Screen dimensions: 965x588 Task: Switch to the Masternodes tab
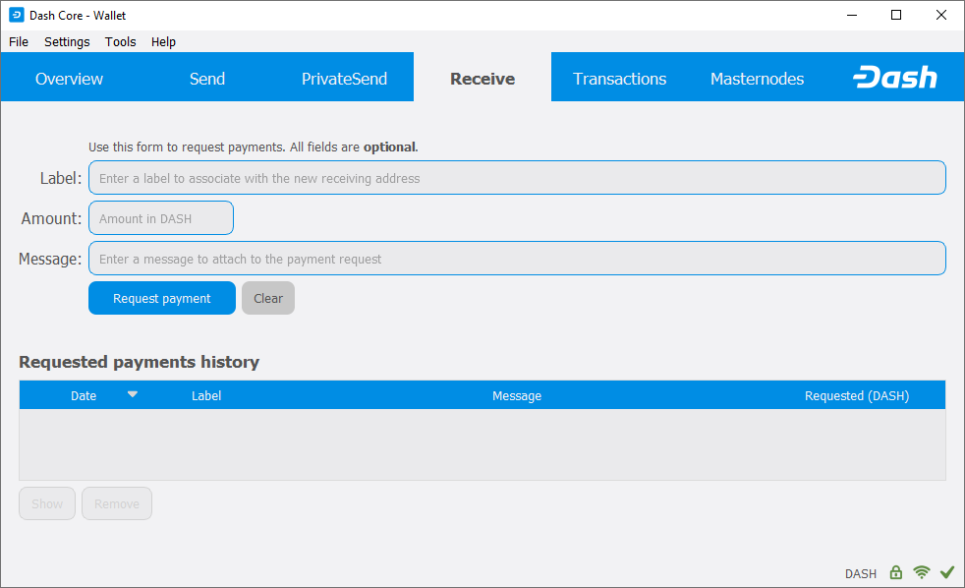coord(757,79)
